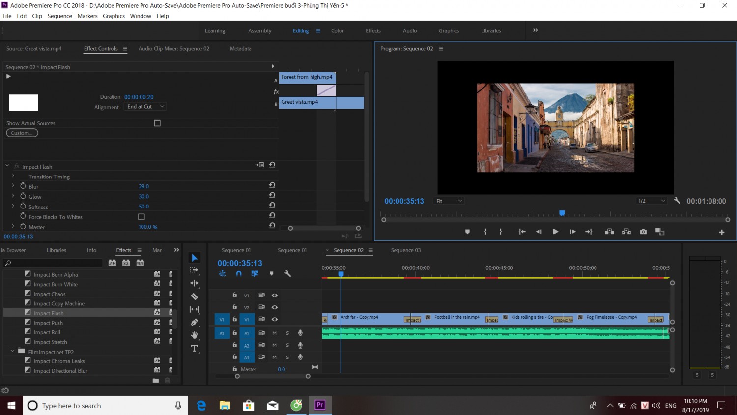
Task: Show more workspaces via double chevron
Action: click(536, 30)
